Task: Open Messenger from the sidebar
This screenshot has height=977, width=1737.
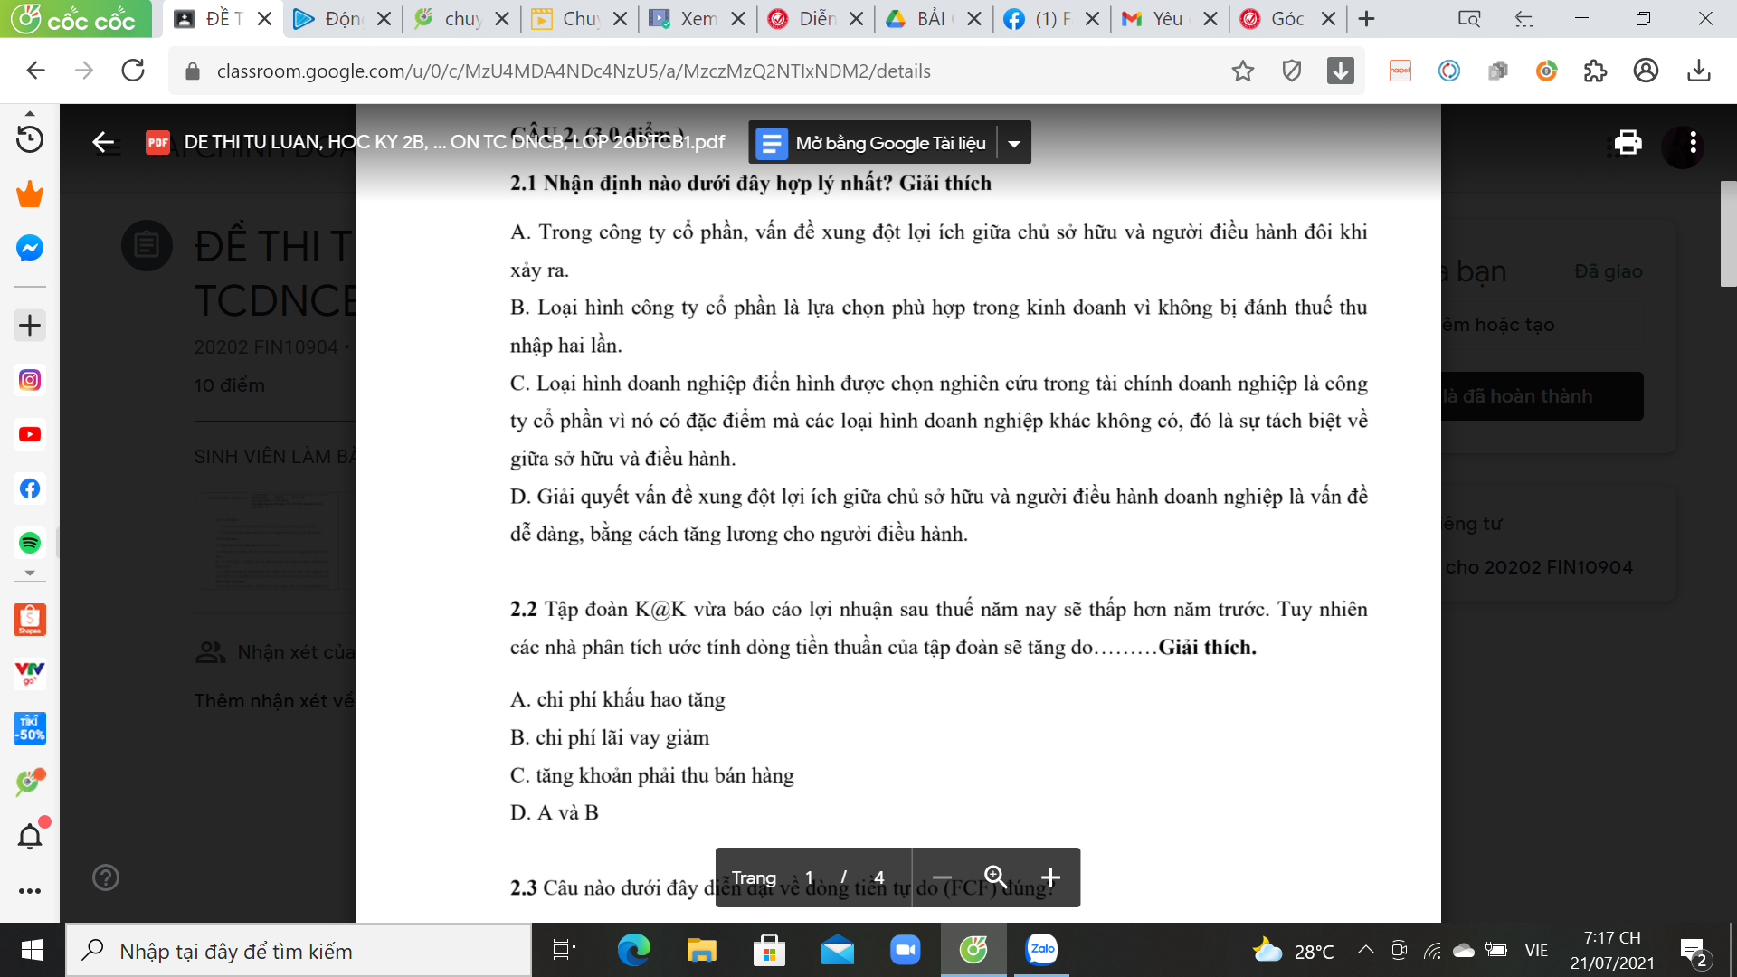Action: [30, 248]
